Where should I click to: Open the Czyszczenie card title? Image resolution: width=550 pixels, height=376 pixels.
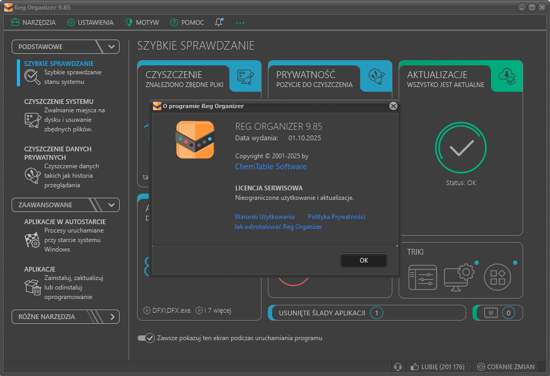click(173, 75)
